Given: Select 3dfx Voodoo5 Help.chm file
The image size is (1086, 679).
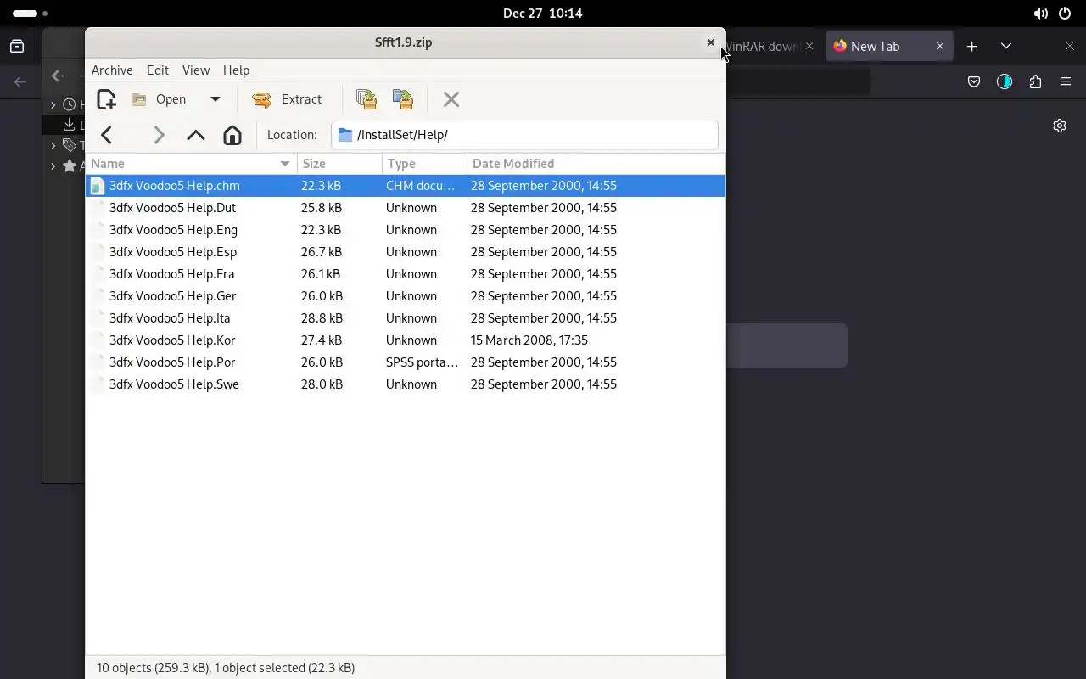Looking at the screenshot, I should click(406, 186).
